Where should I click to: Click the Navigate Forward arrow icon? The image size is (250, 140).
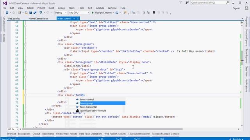tap(14, 13)
